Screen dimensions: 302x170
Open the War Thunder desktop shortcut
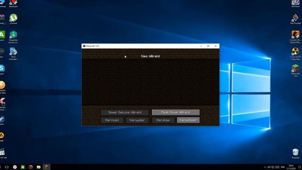(x=295, y=19)
